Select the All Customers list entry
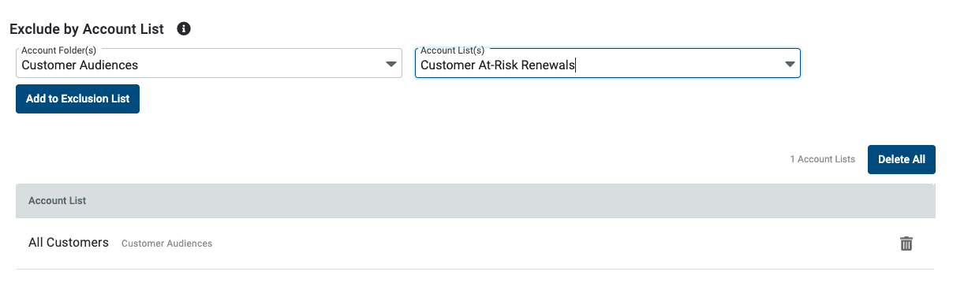Image resolution: width=953 pixels, height=290 pixels. (x=475, y=244)
